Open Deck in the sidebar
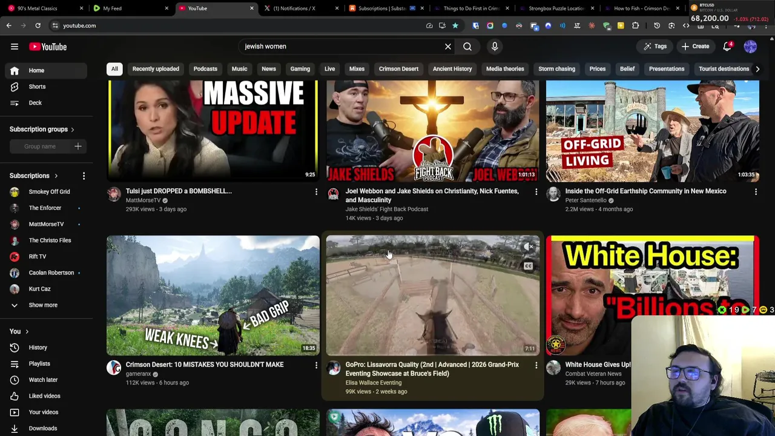The width and height of the screenshot is (775, 436). tap(46, 103)
